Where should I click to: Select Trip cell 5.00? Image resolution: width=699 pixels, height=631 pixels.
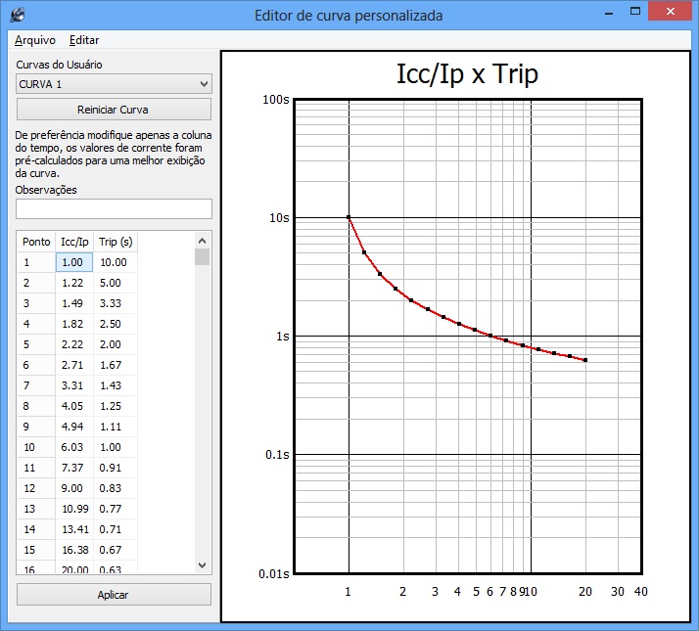(x=116, y=283)
